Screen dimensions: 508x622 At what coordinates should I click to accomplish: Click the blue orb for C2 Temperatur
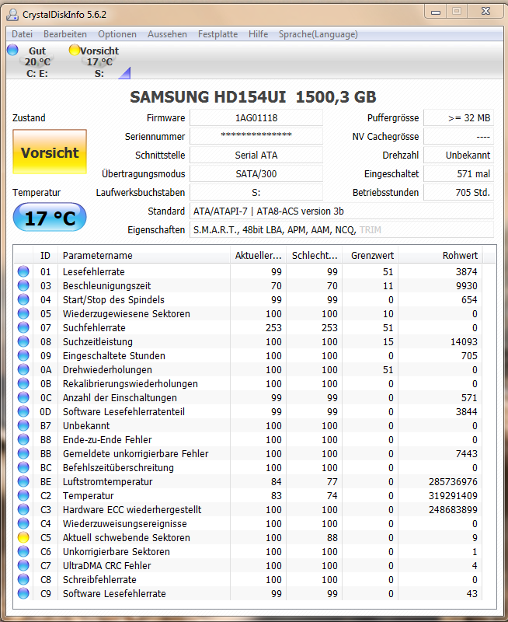pyautogui.click(x=23, y=495)
